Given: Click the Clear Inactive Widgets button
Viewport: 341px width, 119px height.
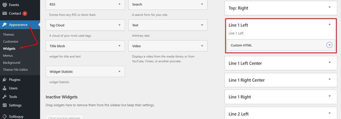Looking at the screenshot, I should (x=64, y=117).
